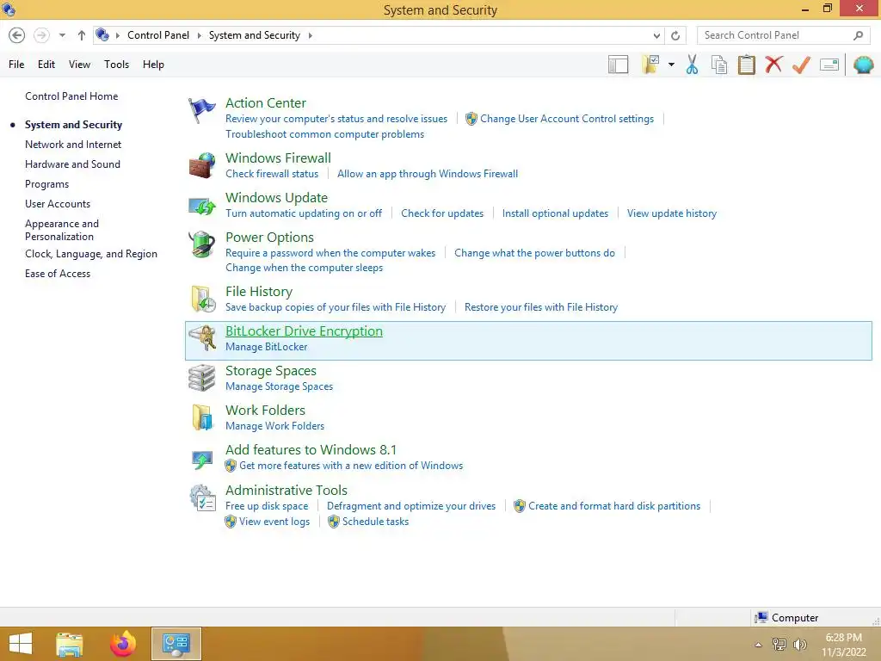881x661 pixels.
Task: Click the network tray icon
Action: 779,644
